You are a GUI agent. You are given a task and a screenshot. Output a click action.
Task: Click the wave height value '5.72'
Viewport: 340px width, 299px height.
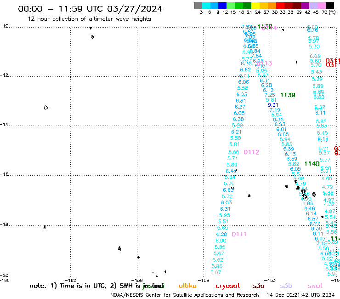tap(227, 196)
